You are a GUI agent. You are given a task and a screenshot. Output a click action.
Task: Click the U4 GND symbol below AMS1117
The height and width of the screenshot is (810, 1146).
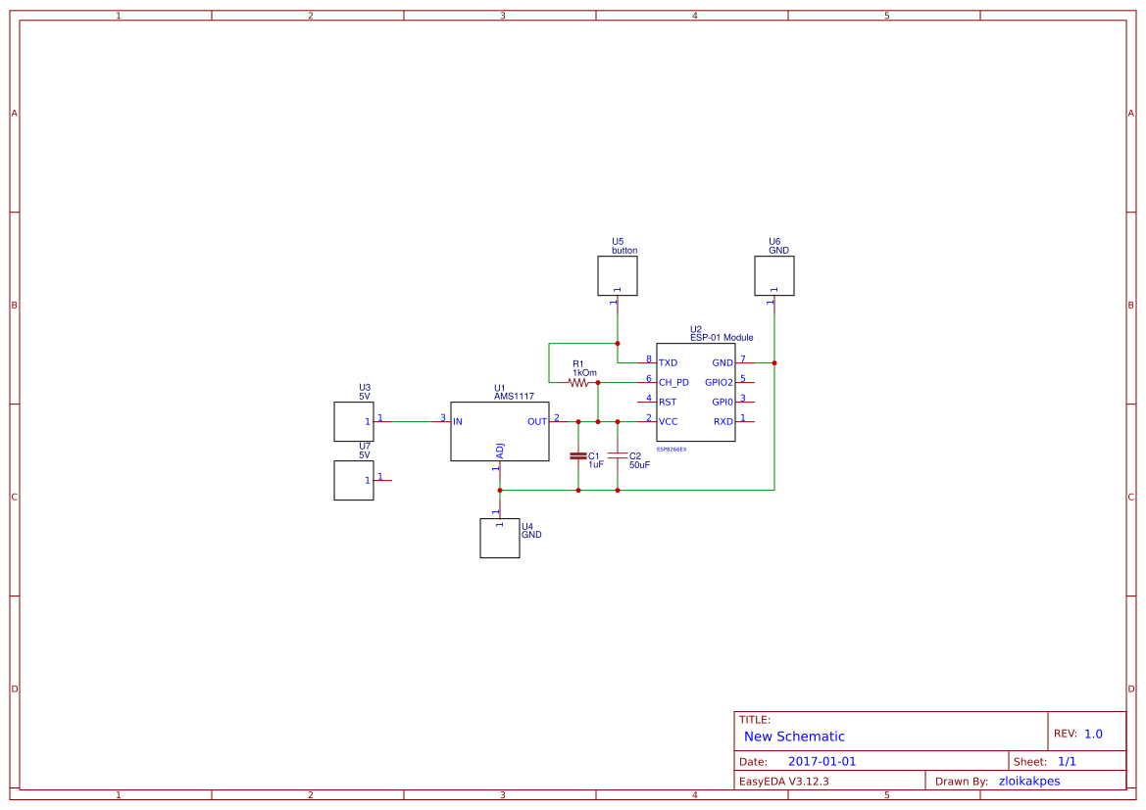499,537
